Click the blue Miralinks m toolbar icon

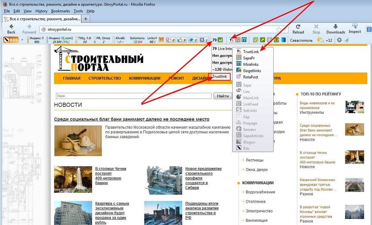(x=244, y=40)
